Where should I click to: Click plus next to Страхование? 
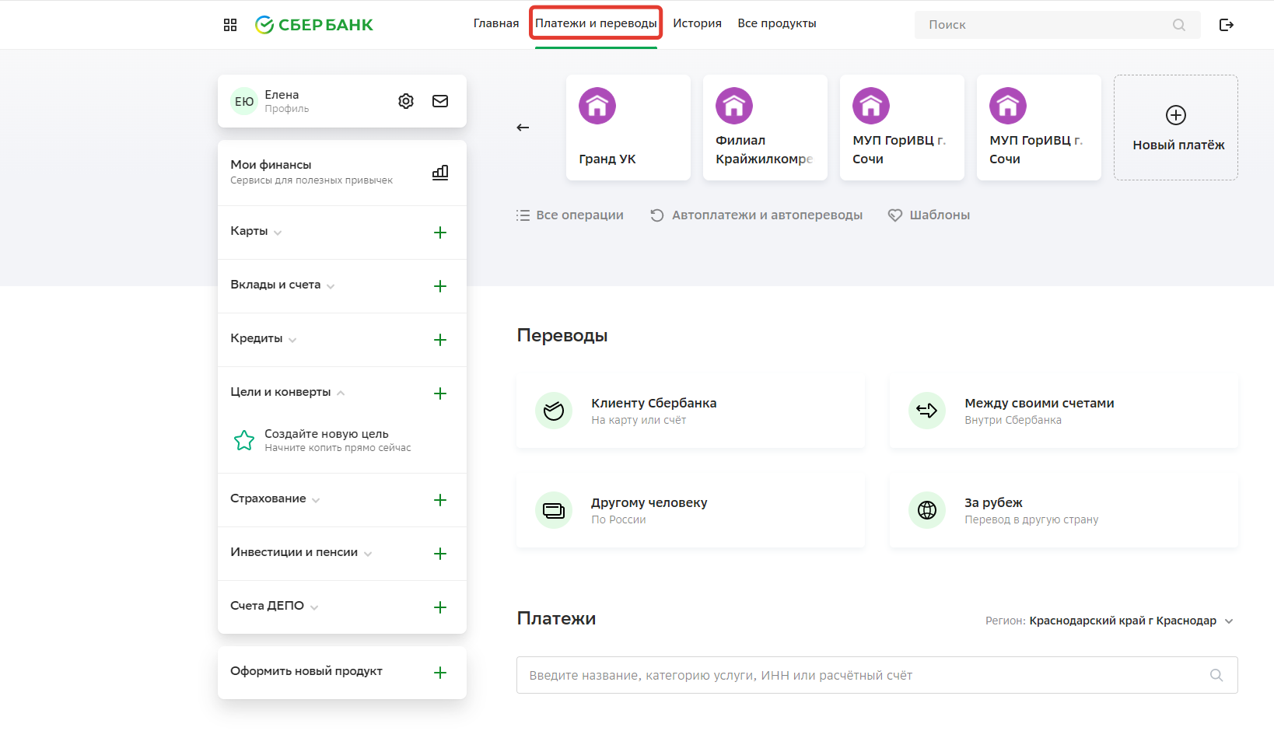click(x=440, y=500)
